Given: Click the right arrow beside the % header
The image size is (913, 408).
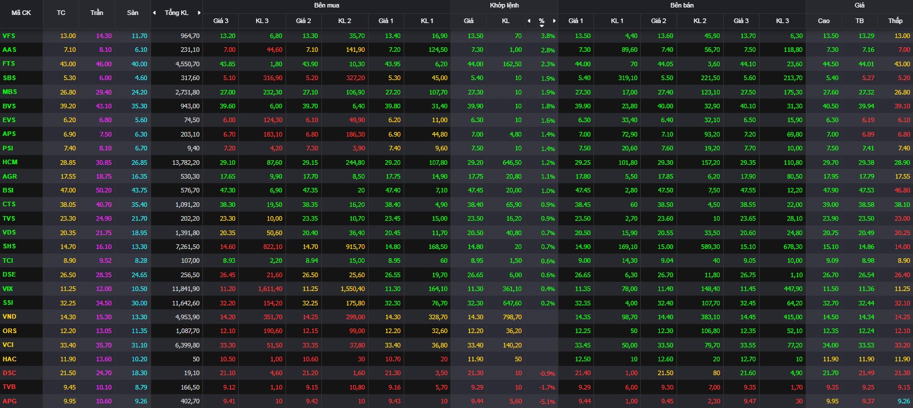Looking at the screenshot, I should tap(554, 21).
